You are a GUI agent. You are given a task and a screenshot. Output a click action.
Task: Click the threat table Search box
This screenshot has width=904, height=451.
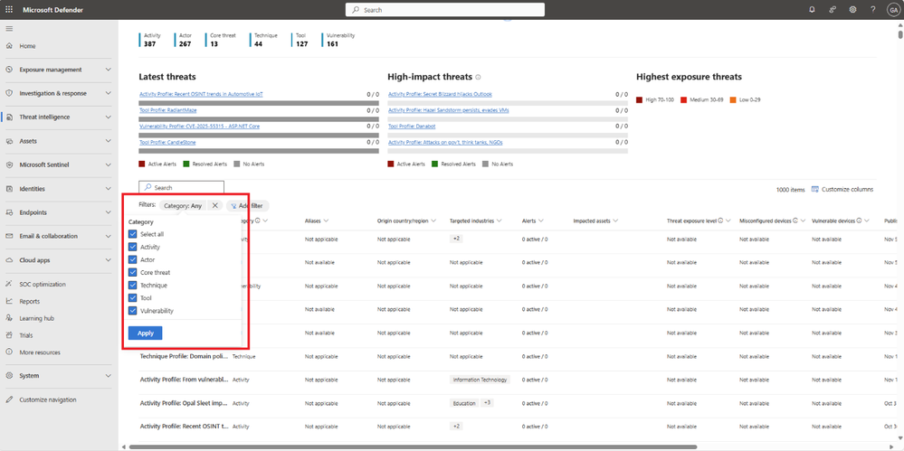pos(181,188)
